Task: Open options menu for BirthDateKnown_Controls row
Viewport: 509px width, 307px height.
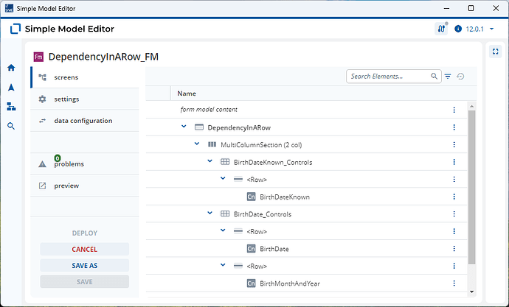Action: (x=454, y=162)
